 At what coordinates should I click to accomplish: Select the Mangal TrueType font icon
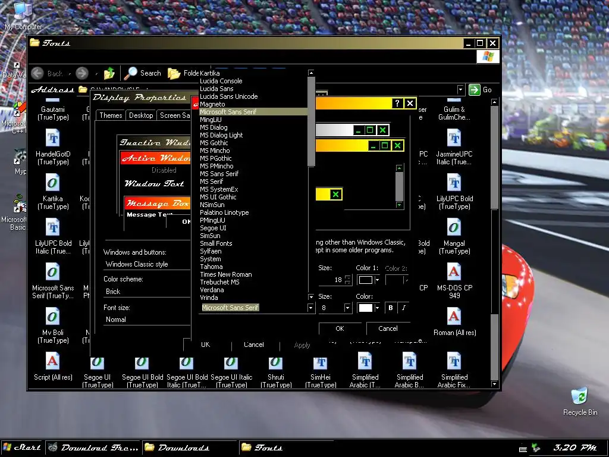454,237
